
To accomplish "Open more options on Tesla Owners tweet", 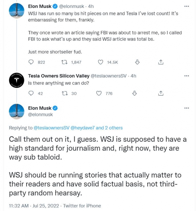I will [x=187, y=76].
